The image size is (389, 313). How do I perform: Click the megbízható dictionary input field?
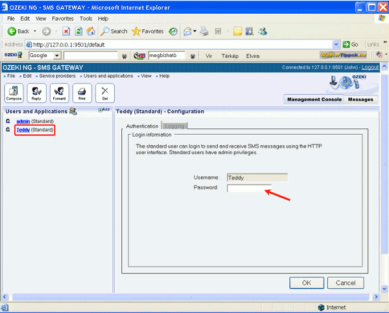(x=167, y=55)
